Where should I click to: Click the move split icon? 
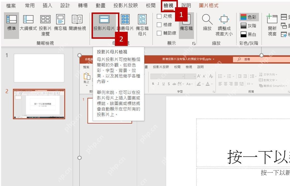[x=284, y=34]
